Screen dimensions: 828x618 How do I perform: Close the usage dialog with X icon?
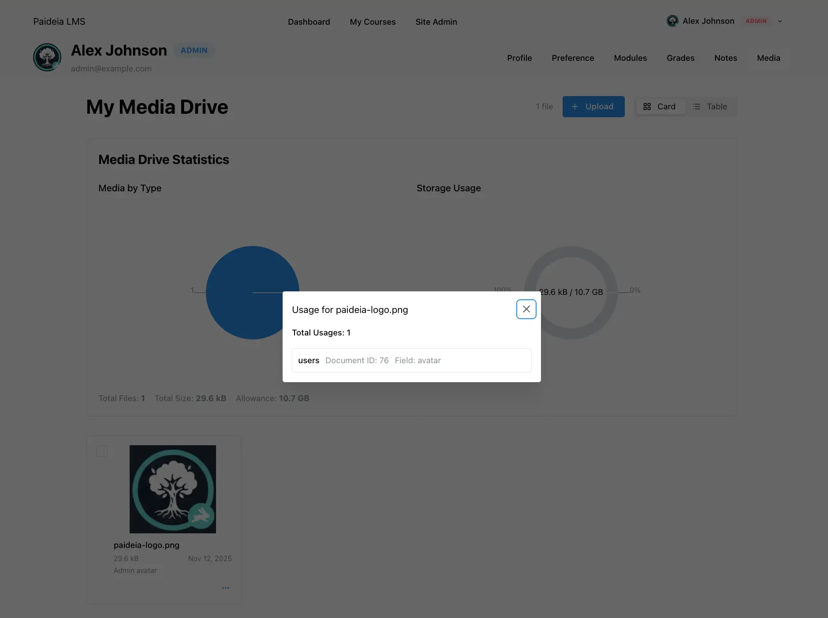526,309
